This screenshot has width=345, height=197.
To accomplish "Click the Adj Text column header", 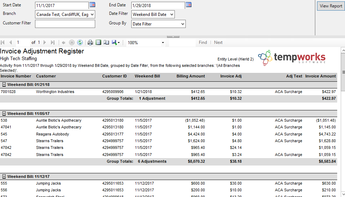I will coord(294,76).
